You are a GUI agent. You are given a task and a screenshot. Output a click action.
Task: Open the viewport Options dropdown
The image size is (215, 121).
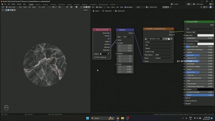click(x=86, y=10)
